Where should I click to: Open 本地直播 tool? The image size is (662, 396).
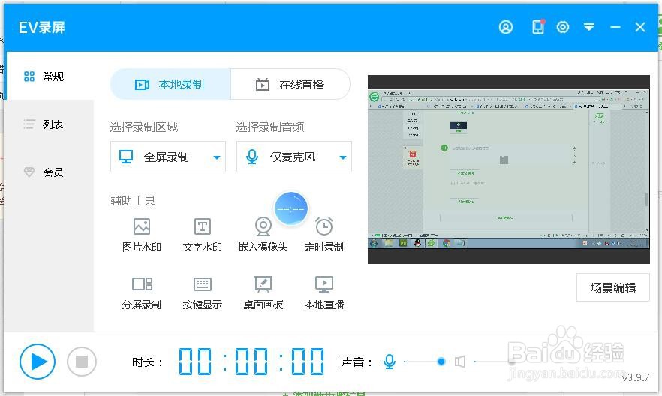coord(323,293)
